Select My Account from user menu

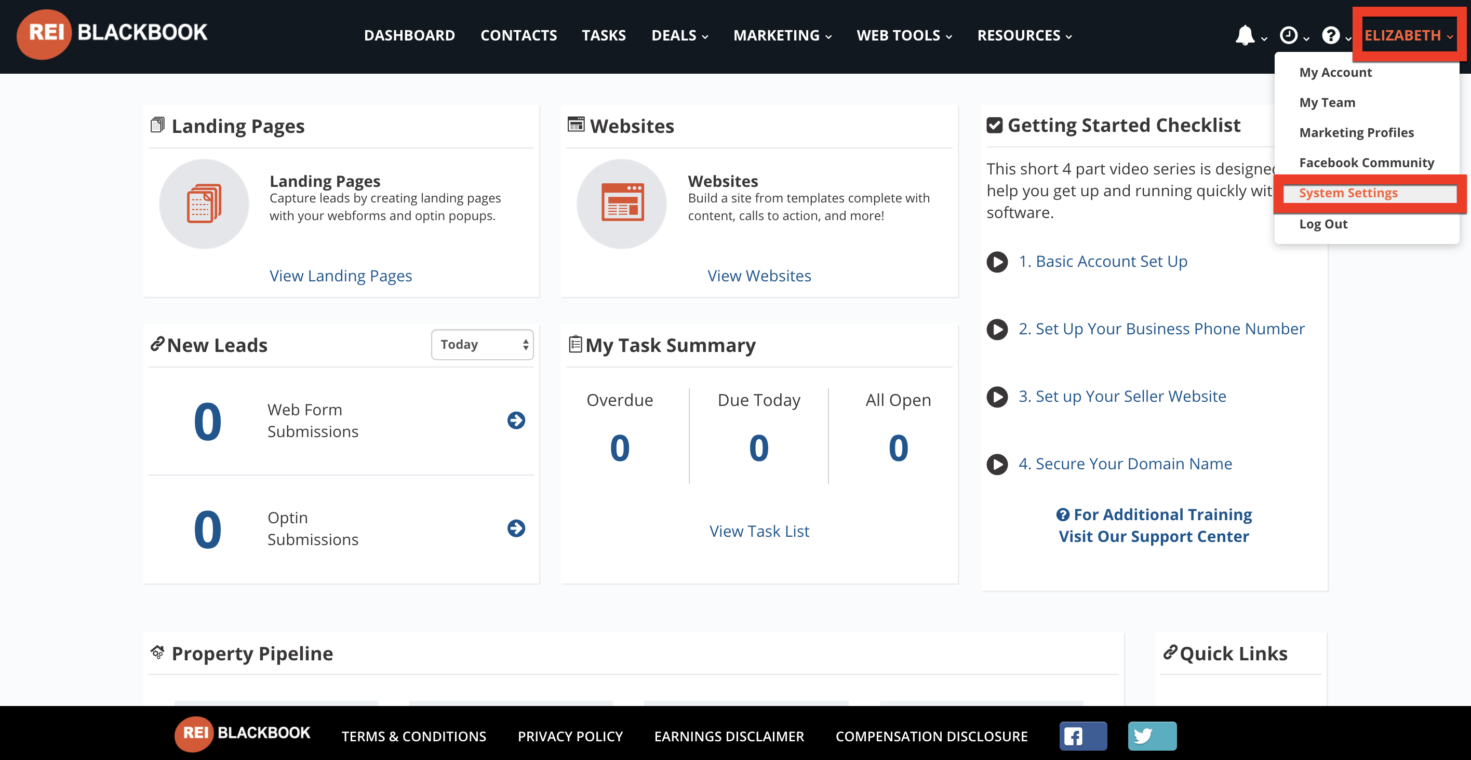click(x=1335, y=73)
